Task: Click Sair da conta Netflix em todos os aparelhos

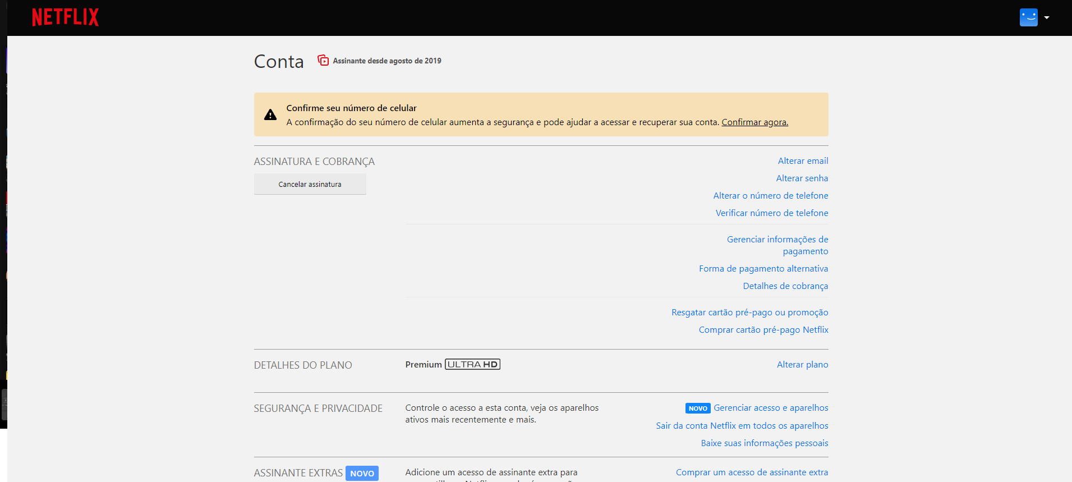Action: tap(742, 426)
